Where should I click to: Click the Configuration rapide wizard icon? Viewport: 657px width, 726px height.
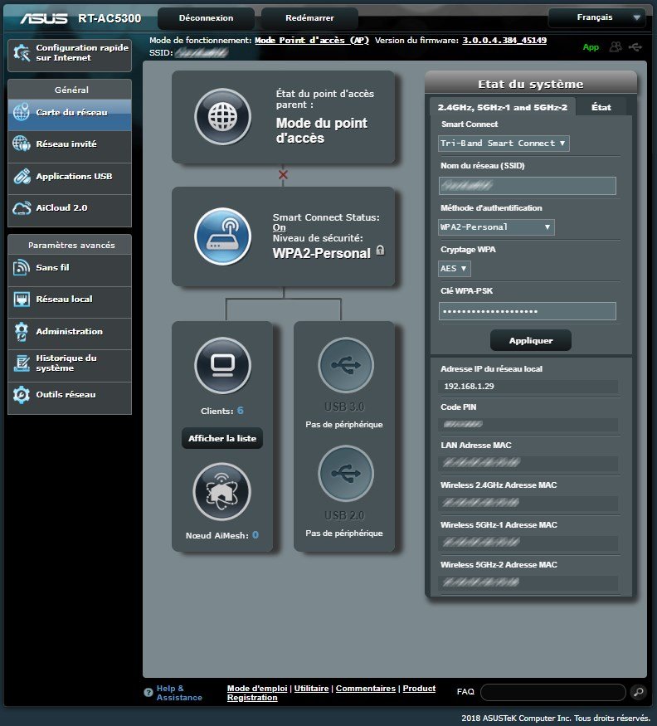pyautogui.click(x=22, y=53)
